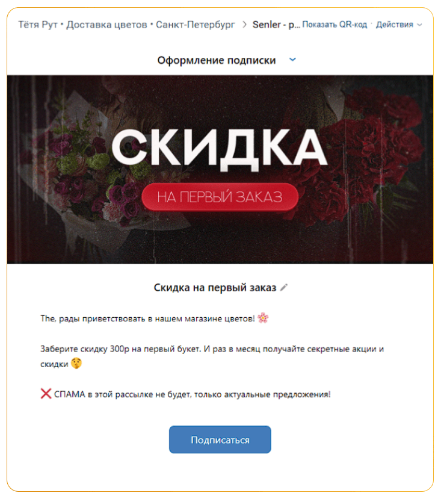
Task: Expand the chevron next to "Оформление подписки"
Action: point(293,60)
